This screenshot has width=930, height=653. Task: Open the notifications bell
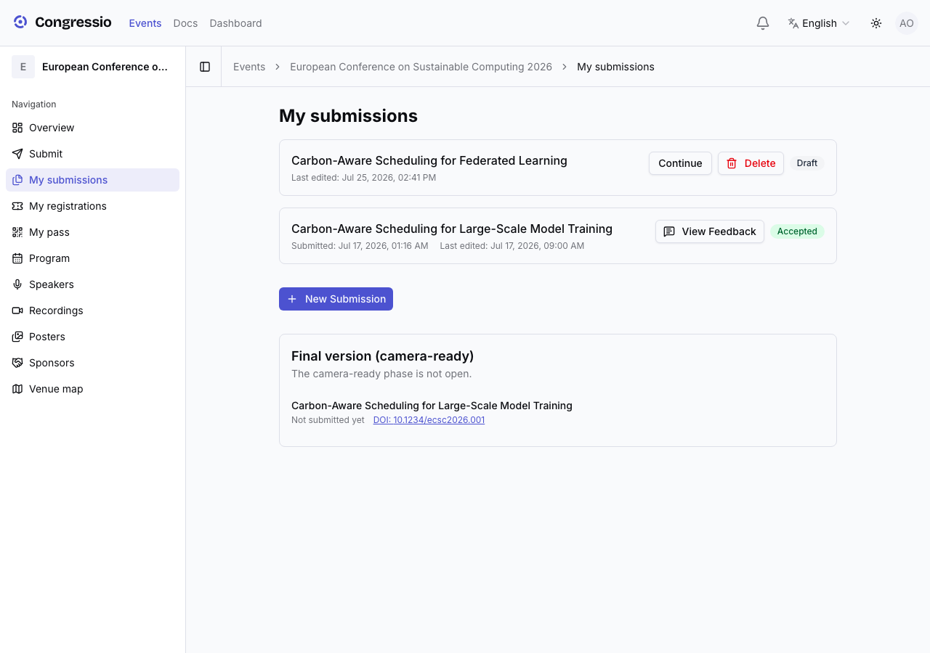tap(763, 23)
